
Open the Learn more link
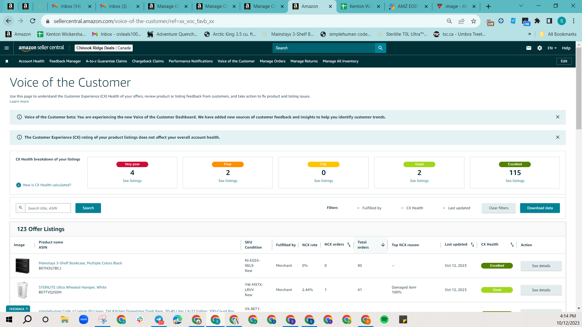click(19, 101)
